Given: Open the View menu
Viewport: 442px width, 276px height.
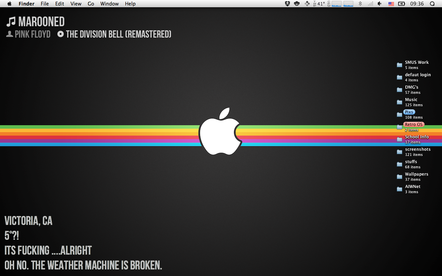Looking at the screenshot, I should coord(76,3).
